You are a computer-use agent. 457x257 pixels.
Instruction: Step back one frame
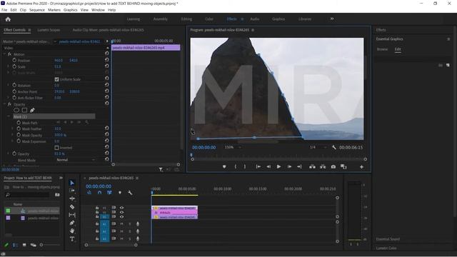[x=268, y=166]
